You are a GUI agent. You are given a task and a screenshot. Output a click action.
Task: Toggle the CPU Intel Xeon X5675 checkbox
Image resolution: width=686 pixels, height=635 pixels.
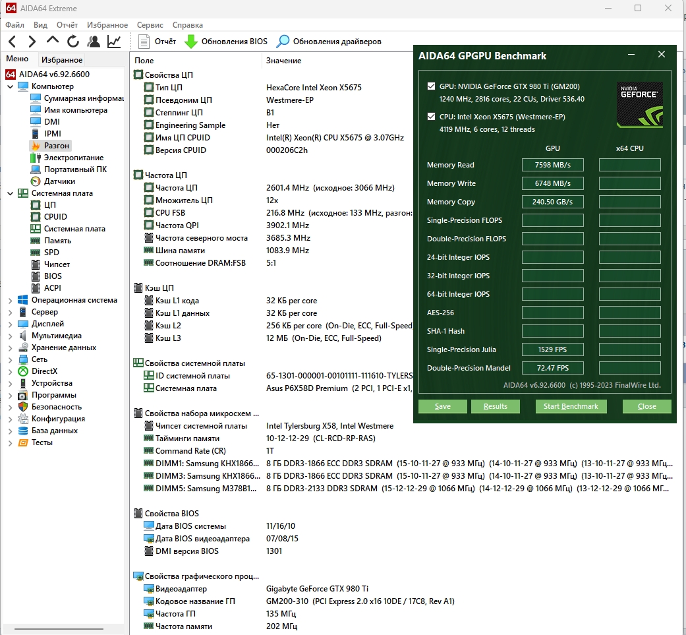coord(432,117)
